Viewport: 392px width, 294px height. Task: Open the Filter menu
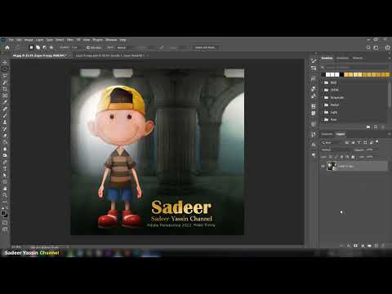70,40
